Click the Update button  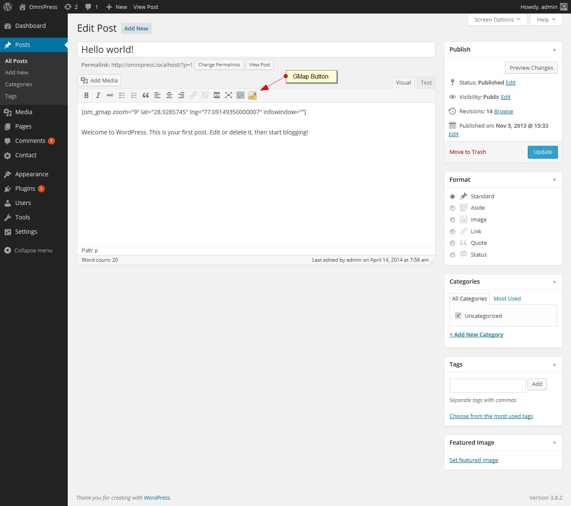[543, 152]
